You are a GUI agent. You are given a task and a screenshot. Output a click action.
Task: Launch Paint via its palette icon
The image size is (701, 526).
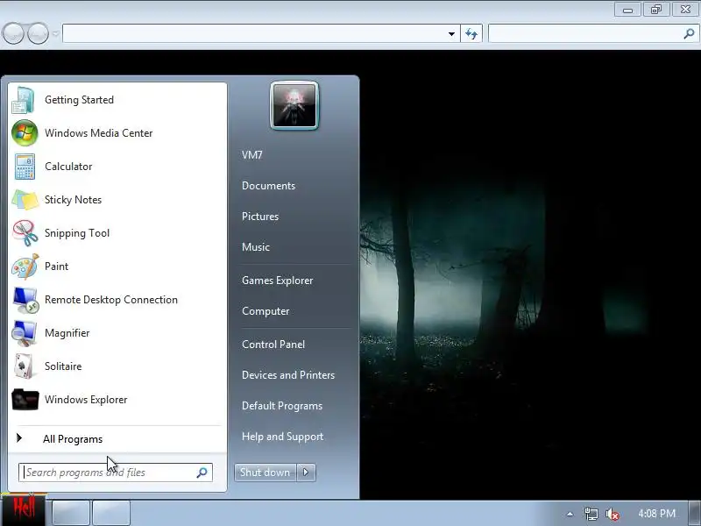[25, 267]
